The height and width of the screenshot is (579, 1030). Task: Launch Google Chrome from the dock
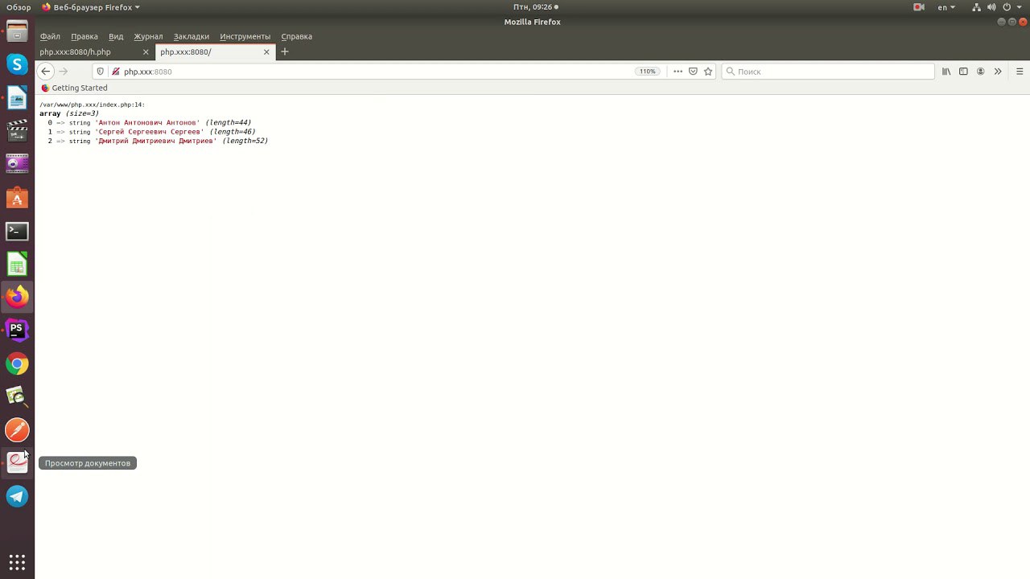tap(17, 364)
